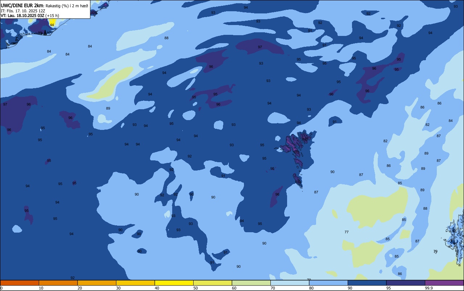
Task: Click the '77' humidity value on the map
Action: (x=347, y=232)
